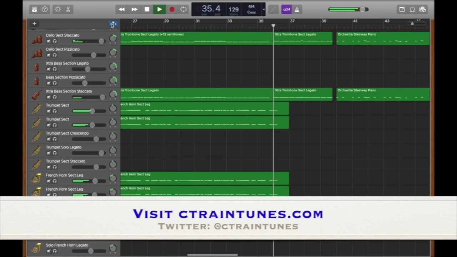Open the Media Browser icon
This screenshot has height=257, width=457.
click(422, 9)
